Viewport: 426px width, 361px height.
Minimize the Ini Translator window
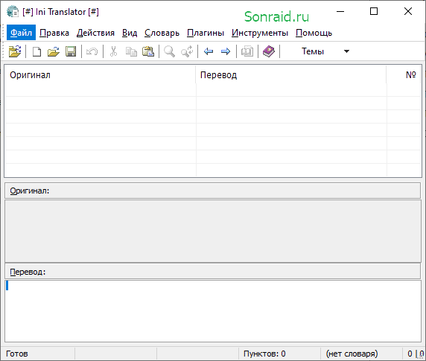pyautogui.click(x=340, y=11)
